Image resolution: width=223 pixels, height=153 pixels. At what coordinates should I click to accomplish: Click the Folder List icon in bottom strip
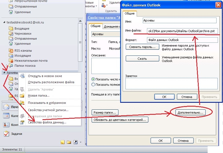pos(69,142)
